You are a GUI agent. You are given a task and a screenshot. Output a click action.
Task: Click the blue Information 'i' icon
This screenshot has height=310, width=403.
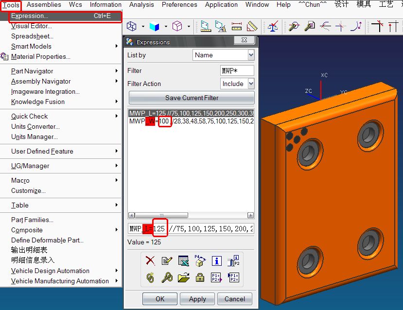coord(217,261)
